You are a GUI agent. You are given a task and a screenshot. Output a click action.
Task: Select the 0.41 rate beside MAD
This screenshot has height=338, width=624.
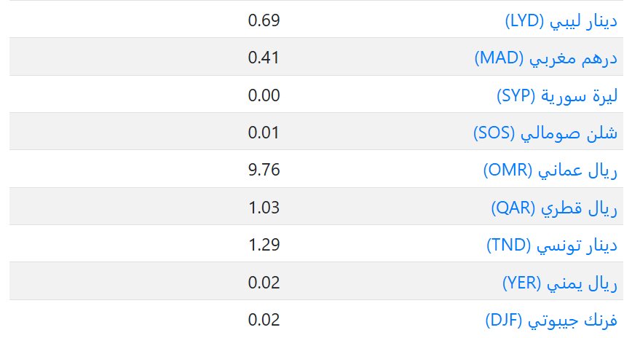coord(264,58)
